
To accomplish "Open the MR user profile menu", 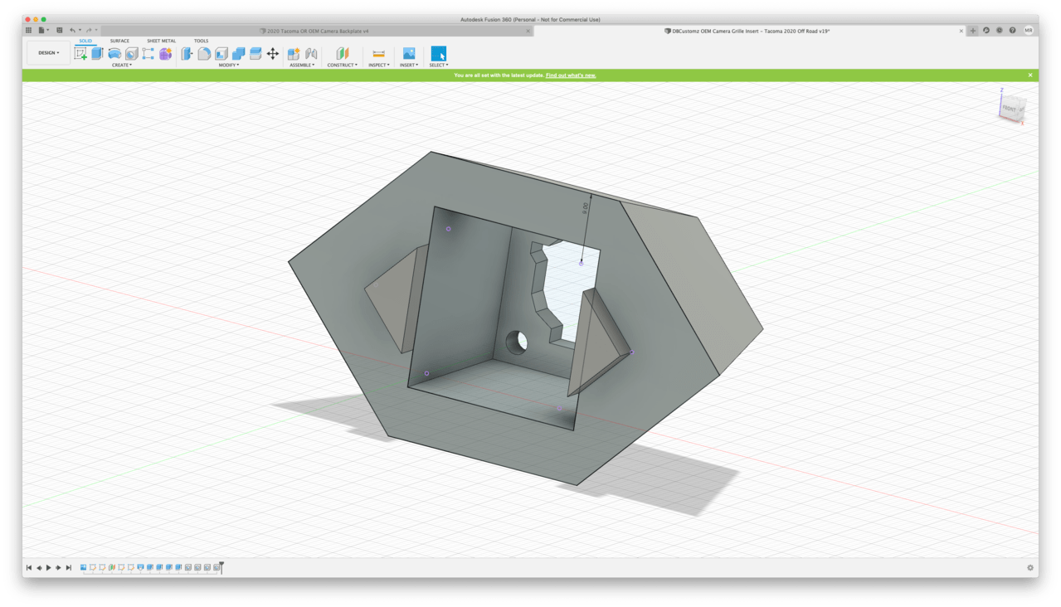I will tap(1029, 31).
